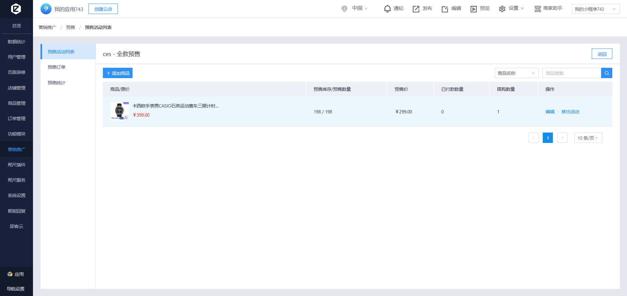The width and height of the screenshot is (627, 296).
Task: Click the 已付款数量 column header
Action: point(452,89)
